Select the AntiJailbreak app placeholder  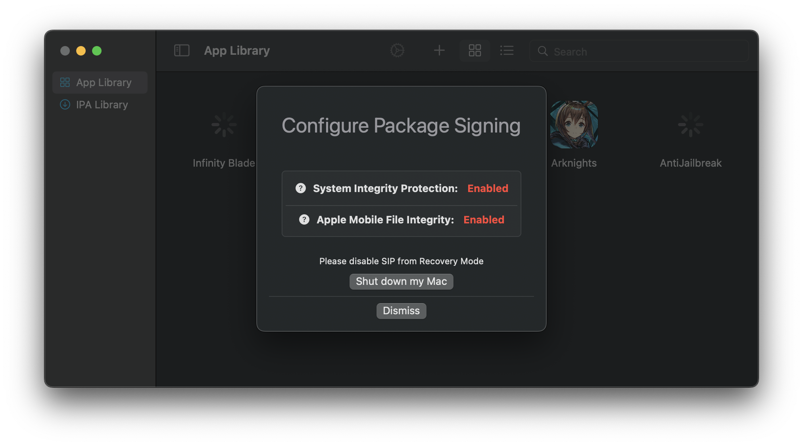click(690, 125)
